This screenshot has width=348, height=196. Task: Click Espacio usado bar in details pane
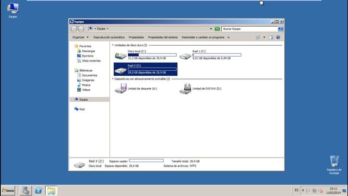pos(146,161)
